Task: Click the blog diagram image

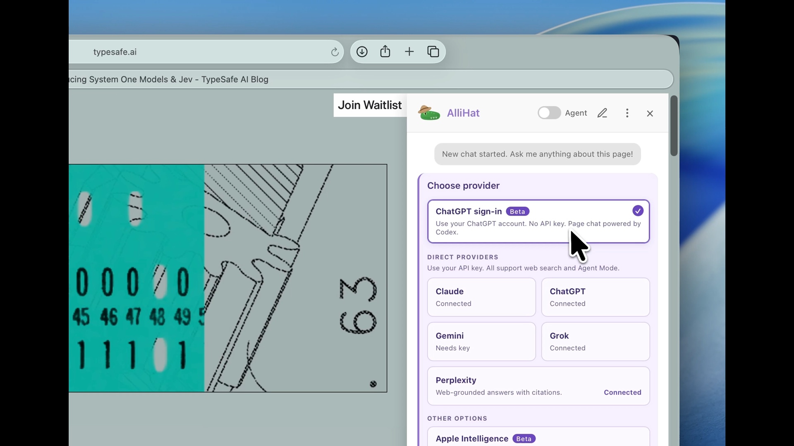Action: [228, 278]
